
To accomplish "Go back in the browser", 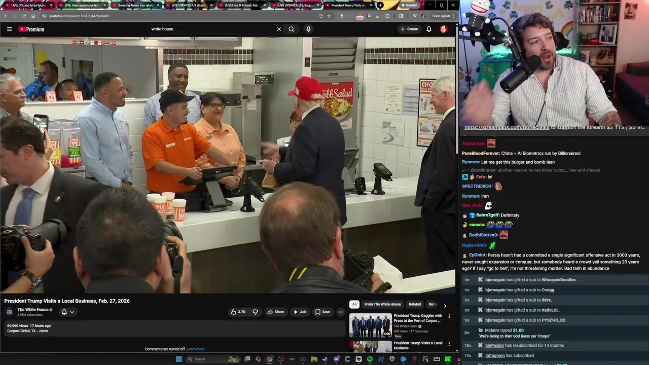I will (6, 16).
